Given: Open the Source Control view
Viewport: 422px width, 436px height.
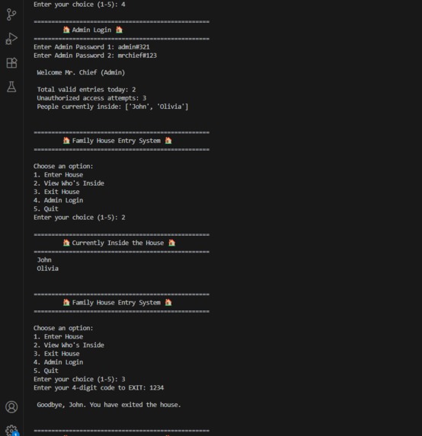Looking at the screenshot, I should pyautogui.click(x=11, y=14).
